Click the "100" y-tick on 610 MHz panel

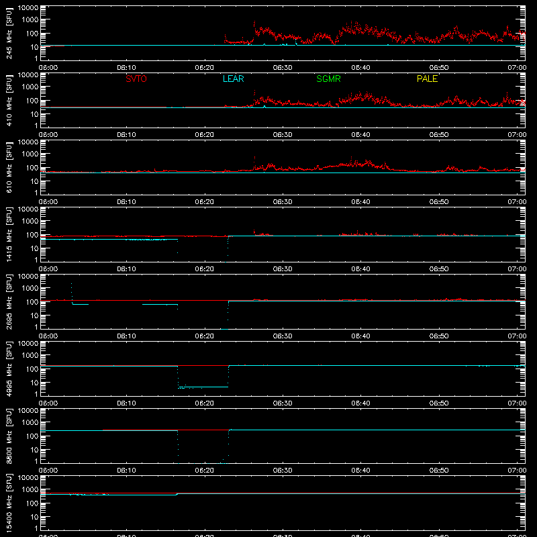tap(32, 168)
